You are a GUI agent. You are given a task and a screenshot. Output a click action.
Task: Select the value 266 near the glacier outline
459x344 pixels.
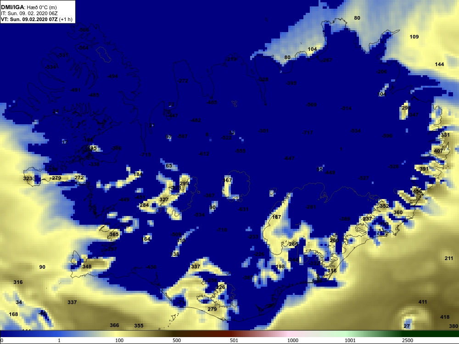[x=293, y=244]
